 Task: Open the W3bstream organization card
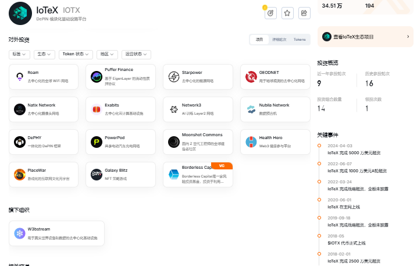point(56,233)
